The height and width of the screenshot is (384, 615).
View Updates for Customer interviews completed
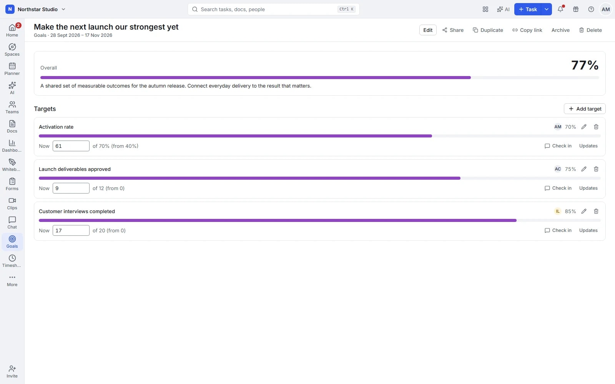pos(588,230)
